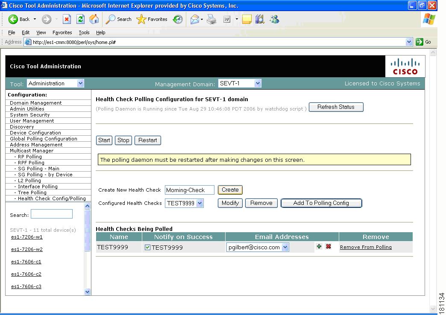Click the Start daemon button
446x315 pixels.
point(104,140)
